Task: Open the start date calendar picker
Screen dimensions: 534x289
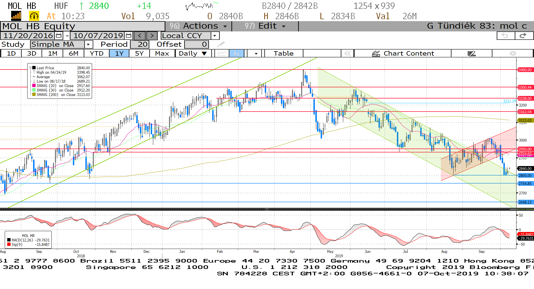Action: click(59, 36)
